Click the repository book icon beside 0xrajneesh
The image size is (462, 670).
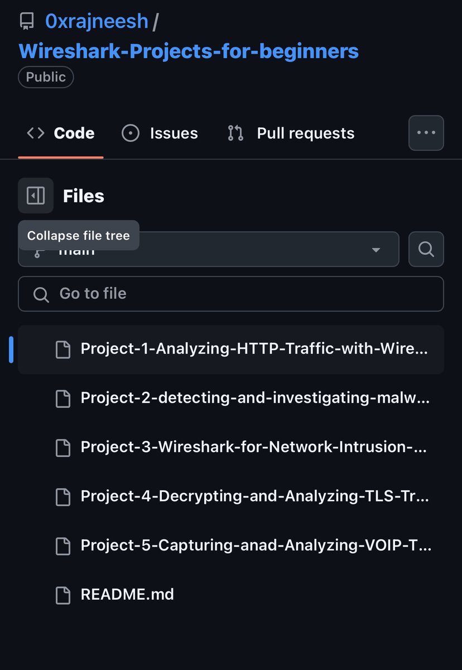click(x=26, y=22)
